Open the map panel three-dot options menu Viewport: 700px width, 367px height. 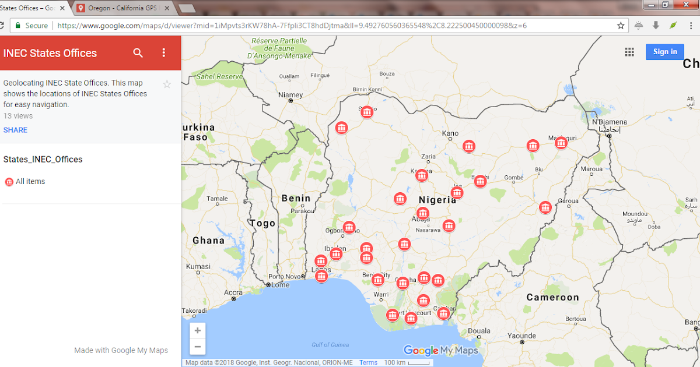[164, 52]
